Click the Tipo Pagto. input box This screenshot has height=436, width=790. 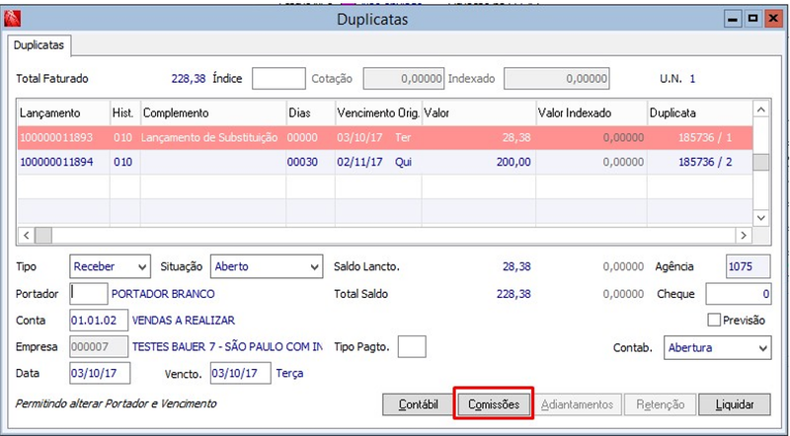tap(412, 347)
